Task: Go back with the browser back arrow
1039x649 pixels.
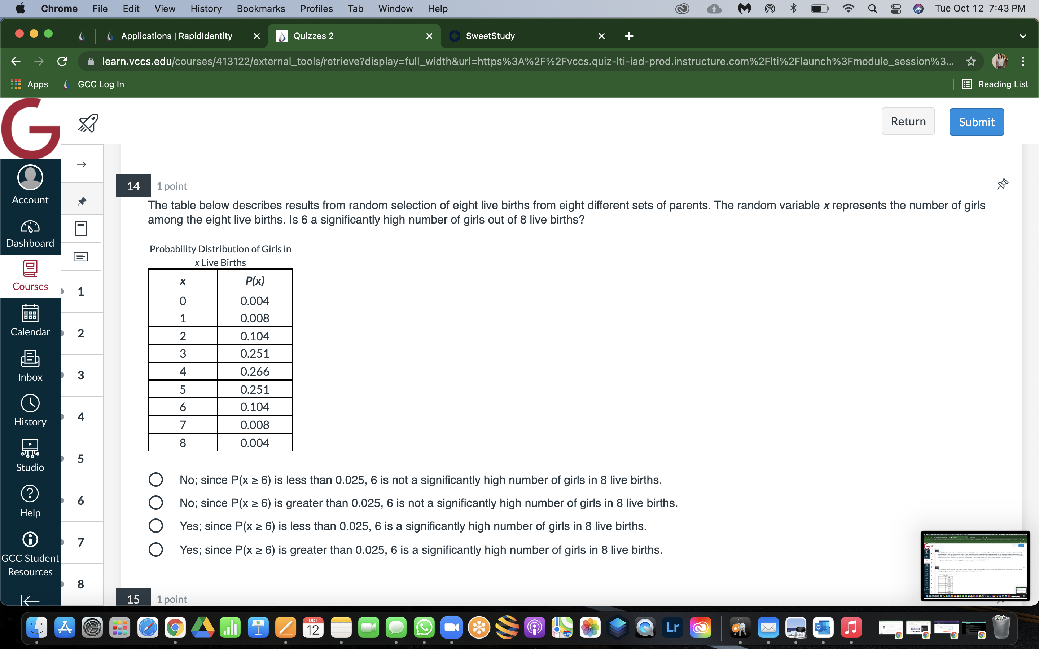Action: 16,61
